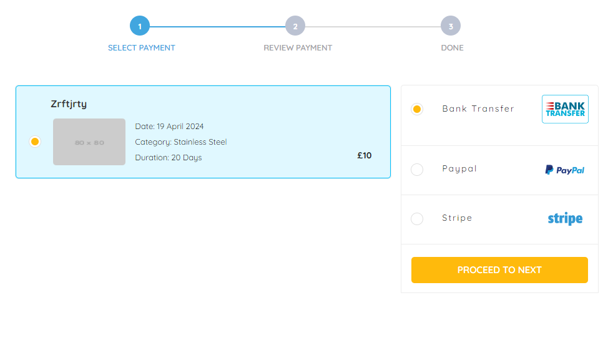Go to the Review Payment step label
The width and height of the screenshot is (613, 343).
[298, 47]
